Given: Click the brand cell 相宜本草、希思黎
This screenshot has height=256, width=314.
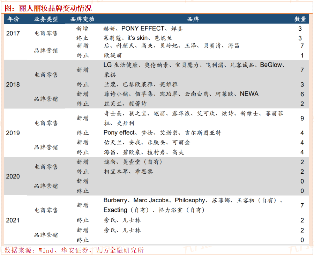Looking at the screenshot, I should (128, 172).
